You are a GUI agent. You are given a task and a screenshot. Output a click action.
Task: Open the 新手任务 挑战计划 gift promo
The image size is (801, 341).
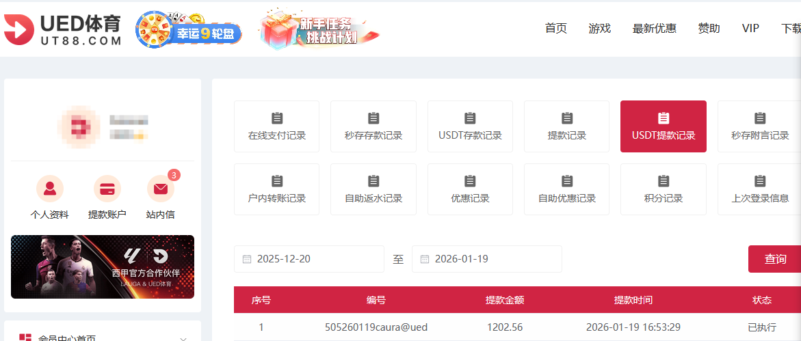(319, 29)
